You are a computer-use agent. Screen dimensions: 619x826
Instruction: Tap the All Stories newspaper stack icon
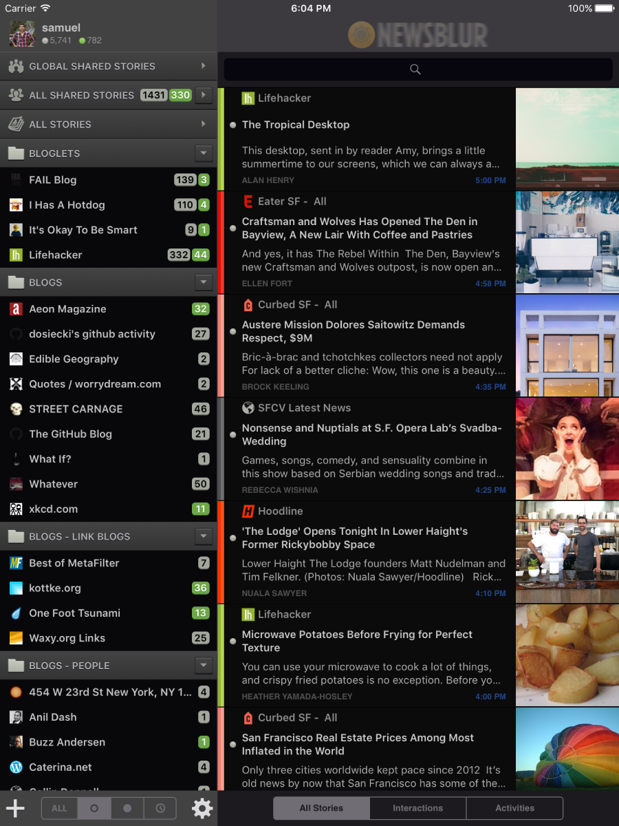[16, 124]
